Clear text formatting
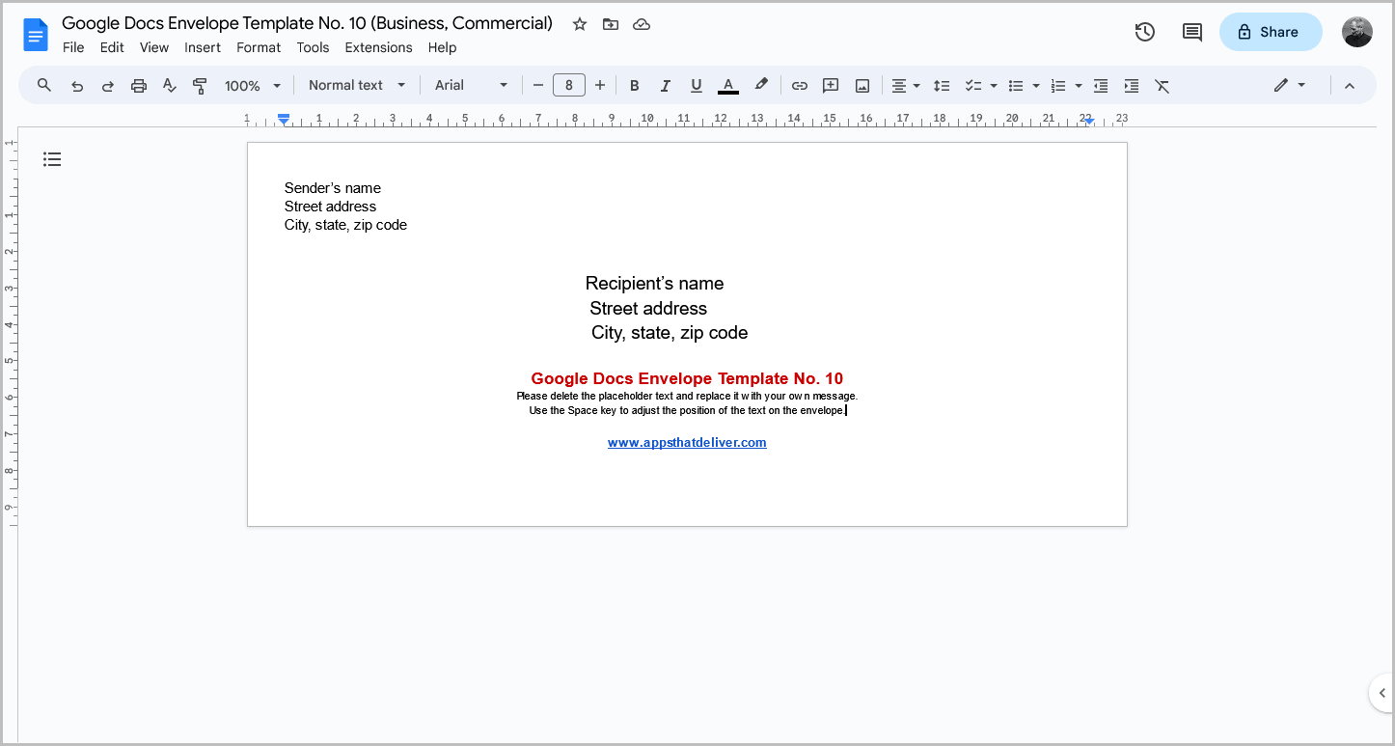This screenshot has height=746, width=1395. (x=1162, y=86)
